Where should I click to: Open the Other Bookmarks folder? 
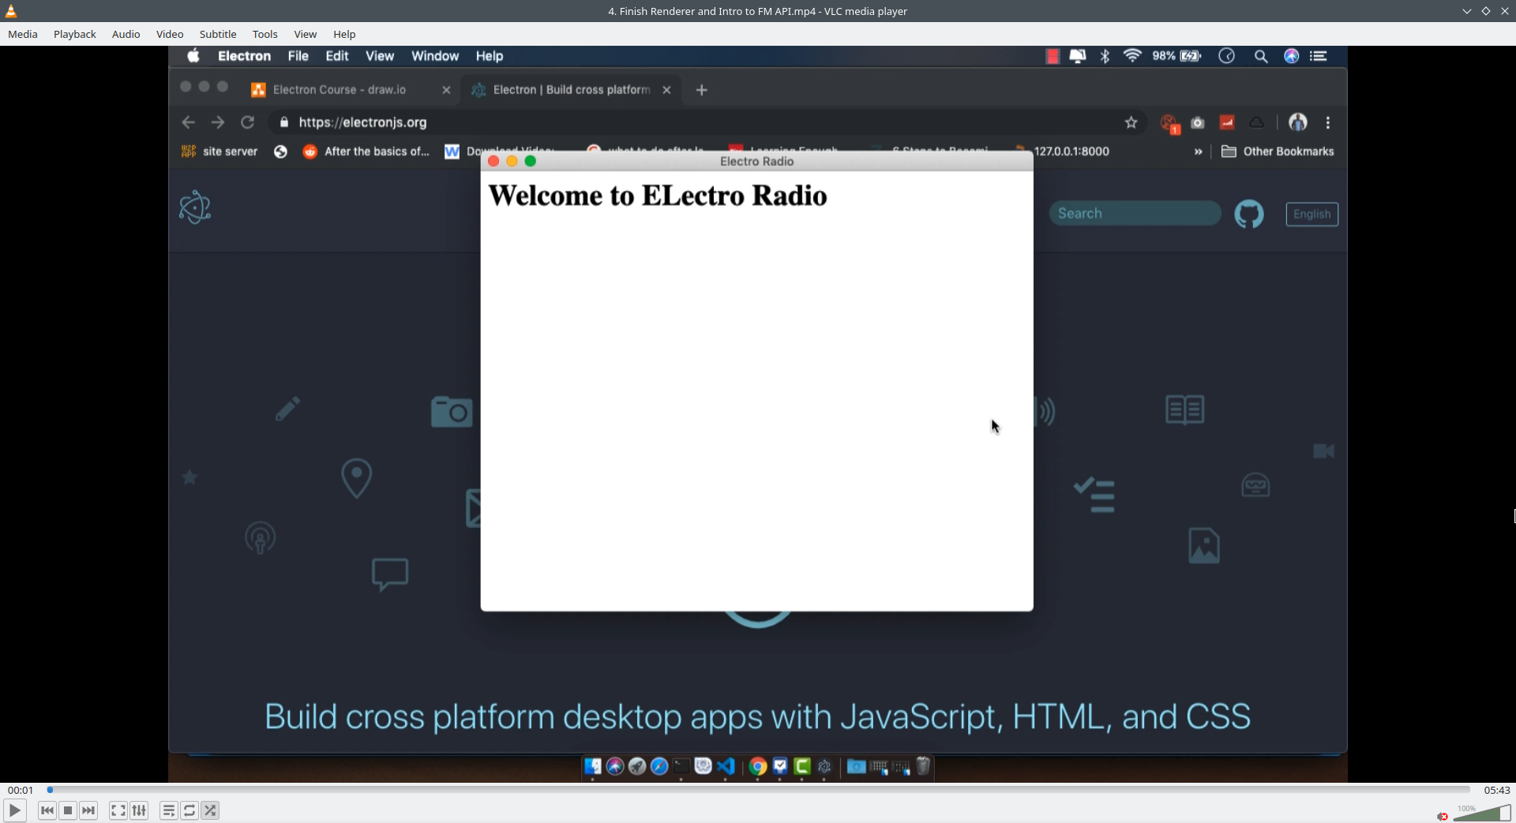pyautogui.click(x=1278, y=152)
